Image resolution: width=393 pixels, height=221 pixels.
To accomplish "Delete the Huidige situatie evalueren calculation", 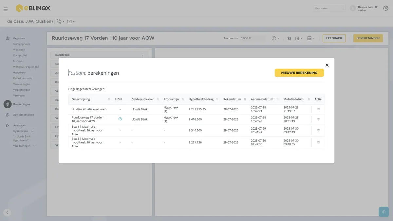I will 318,109.
